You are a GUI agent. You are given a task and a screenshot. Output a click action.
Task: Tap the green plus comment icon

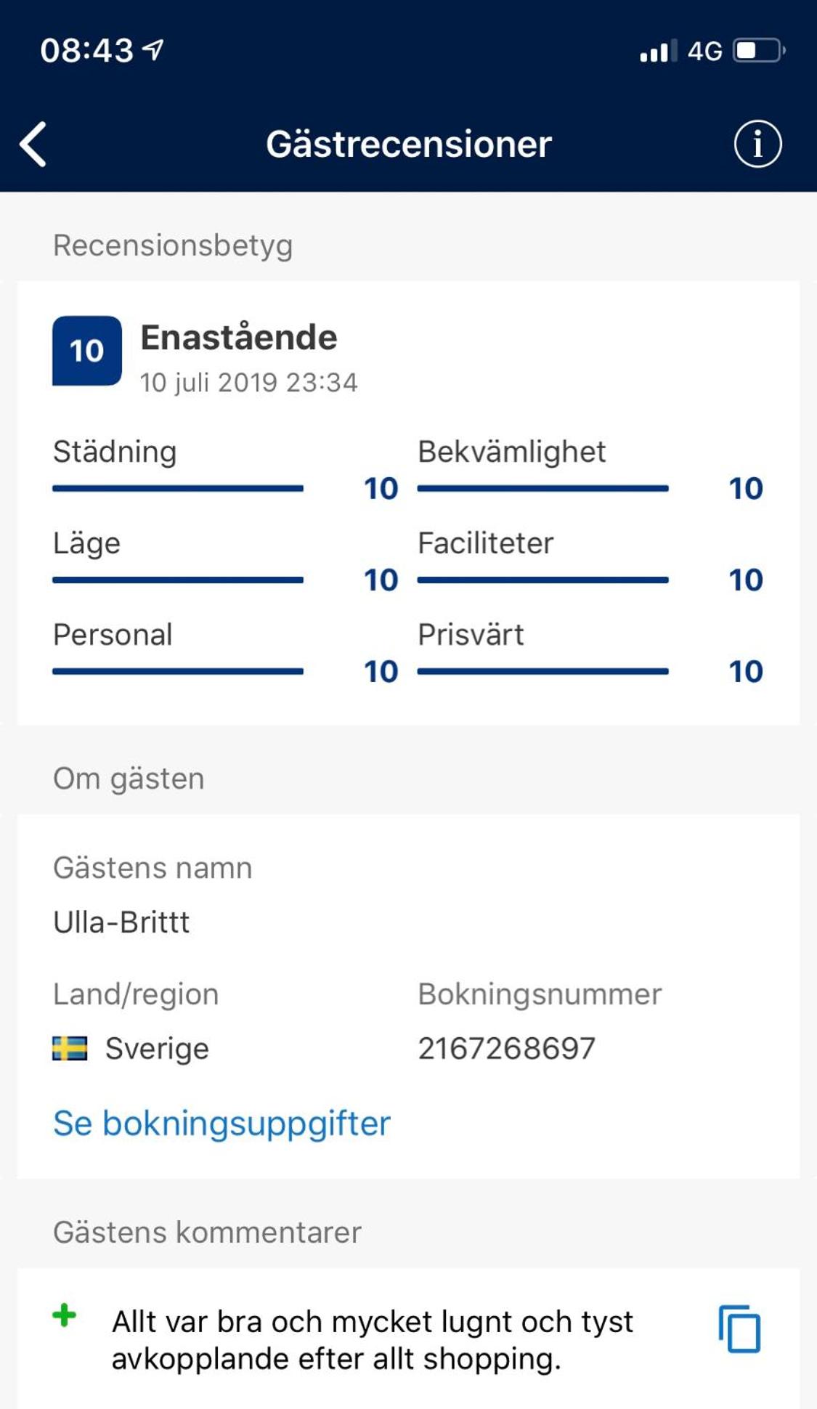click(x=65, y=1315)
